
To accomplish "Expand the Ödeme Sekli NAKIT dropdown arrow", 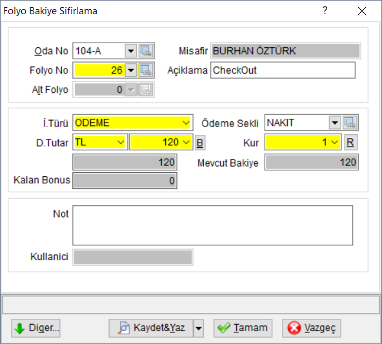I will point(335,123).
